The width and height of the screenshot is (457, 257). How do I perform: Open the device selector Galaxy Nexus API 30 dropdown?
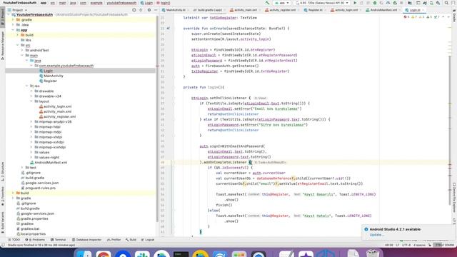point(322,3)
